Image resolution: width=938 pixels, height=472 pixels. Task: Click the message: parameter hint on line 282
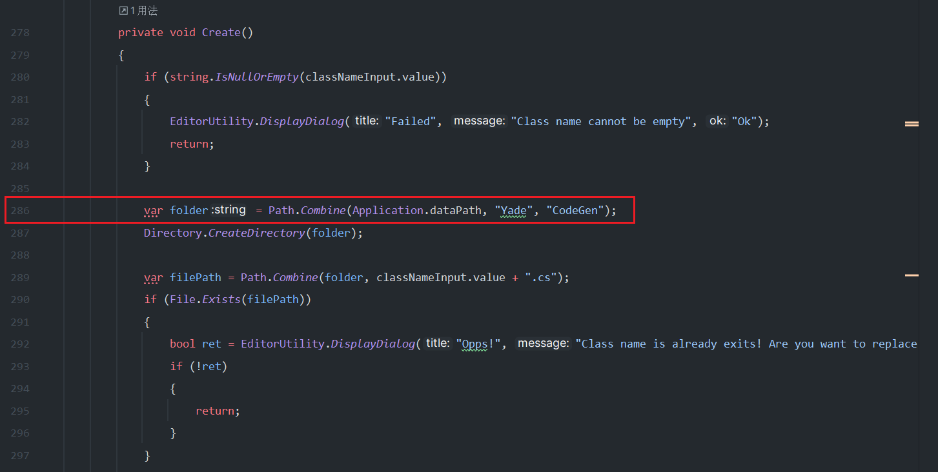[x=478, y=121]
